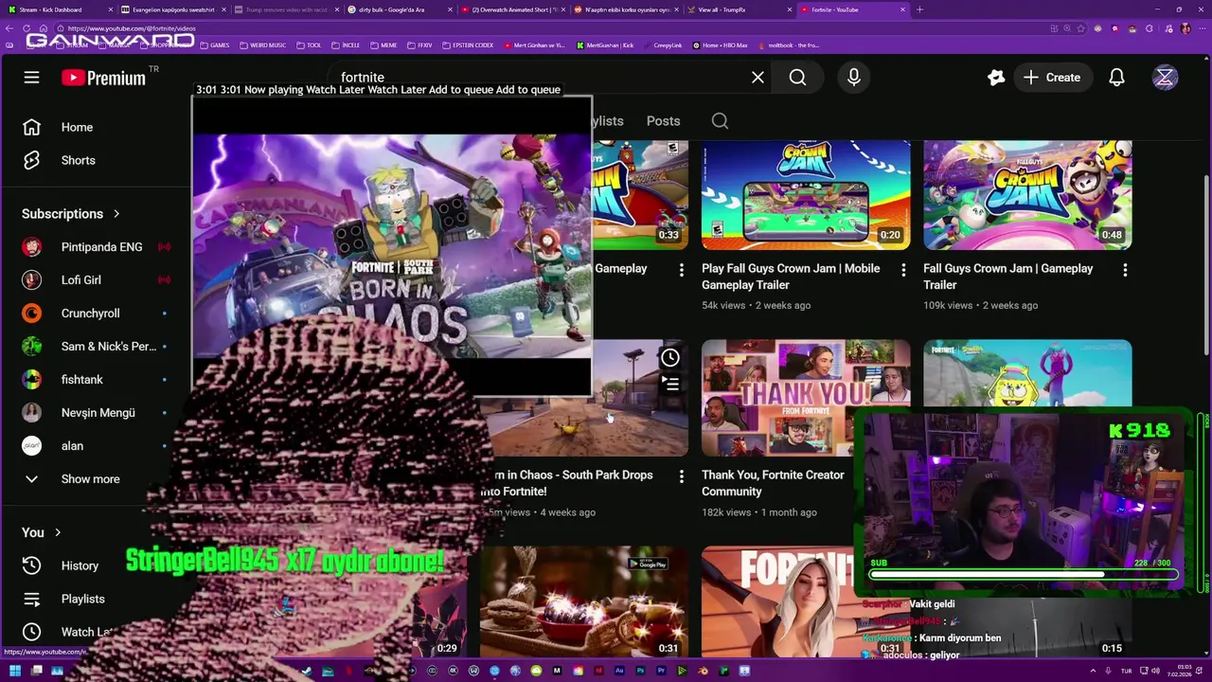Switch to the Evangelion kapüşonlu sweatshirt tab
This screenshot has height=682, width=1212.
coord(172,9)
